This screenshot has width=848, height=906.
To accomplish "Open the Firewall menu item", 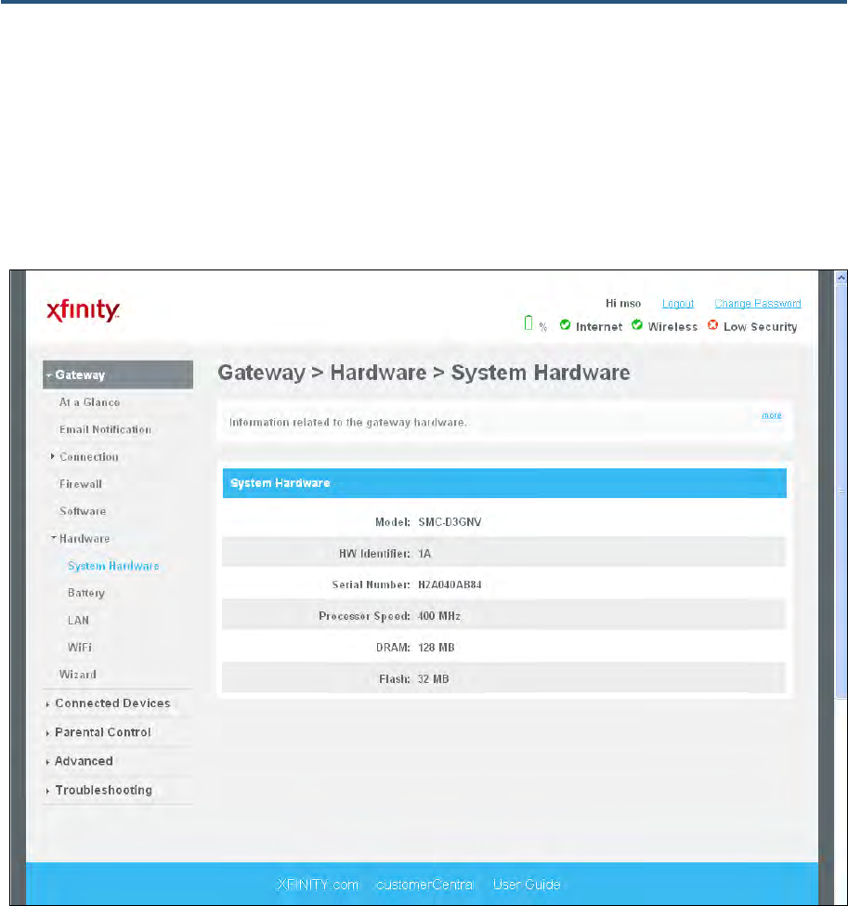I will 81,484.
